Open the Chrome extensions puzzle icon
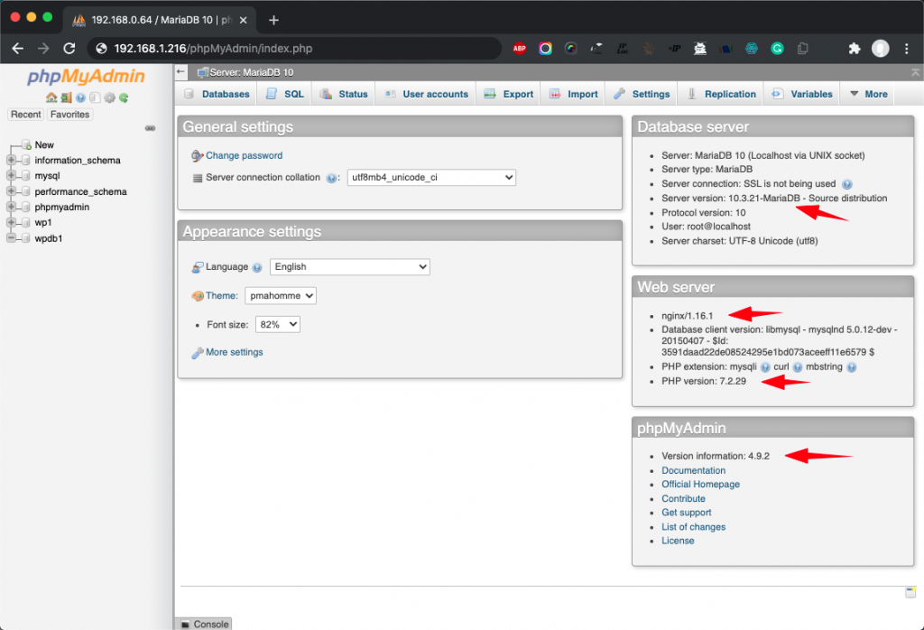The width and height of the screenshot is (924, 630). [854, 49]
